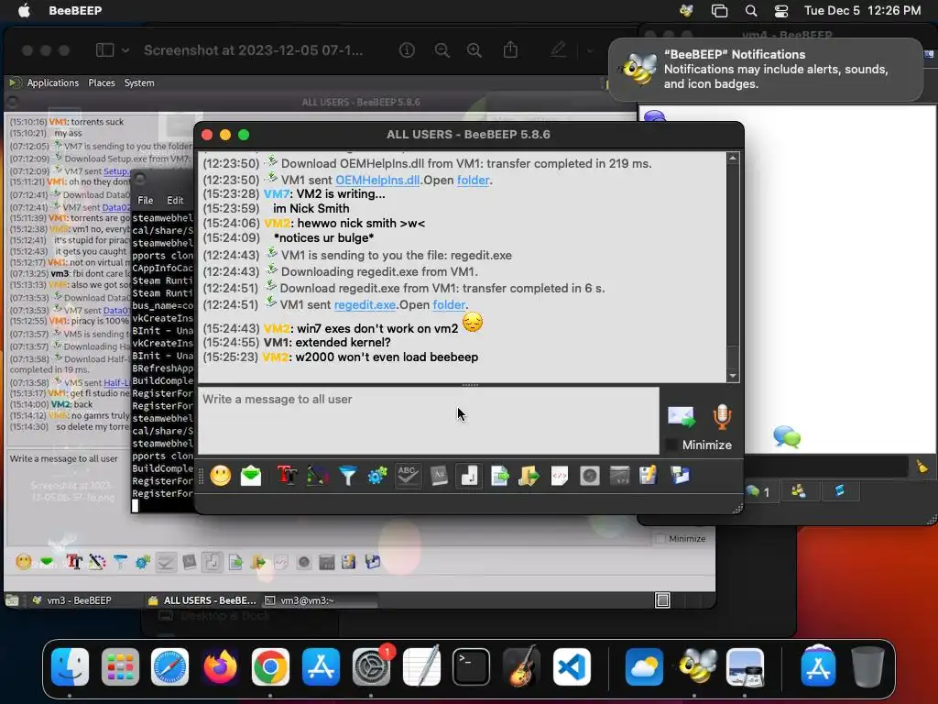This screenshot has height=704, width=938.
Task: Click the dark window-shaped toolbar icon
Action: 619,476
